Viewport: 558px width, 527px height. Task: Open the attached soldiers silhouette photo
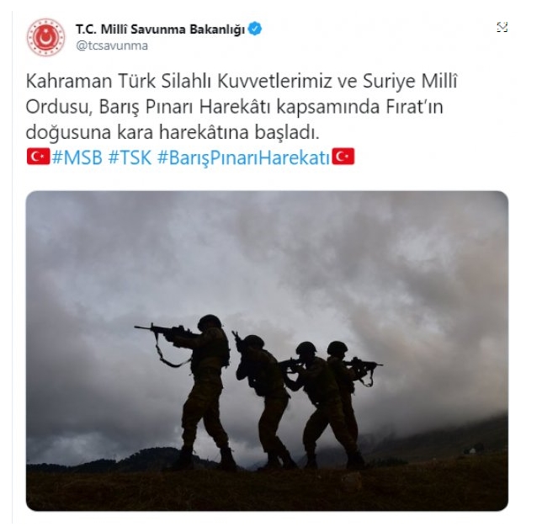click(267, 351)
